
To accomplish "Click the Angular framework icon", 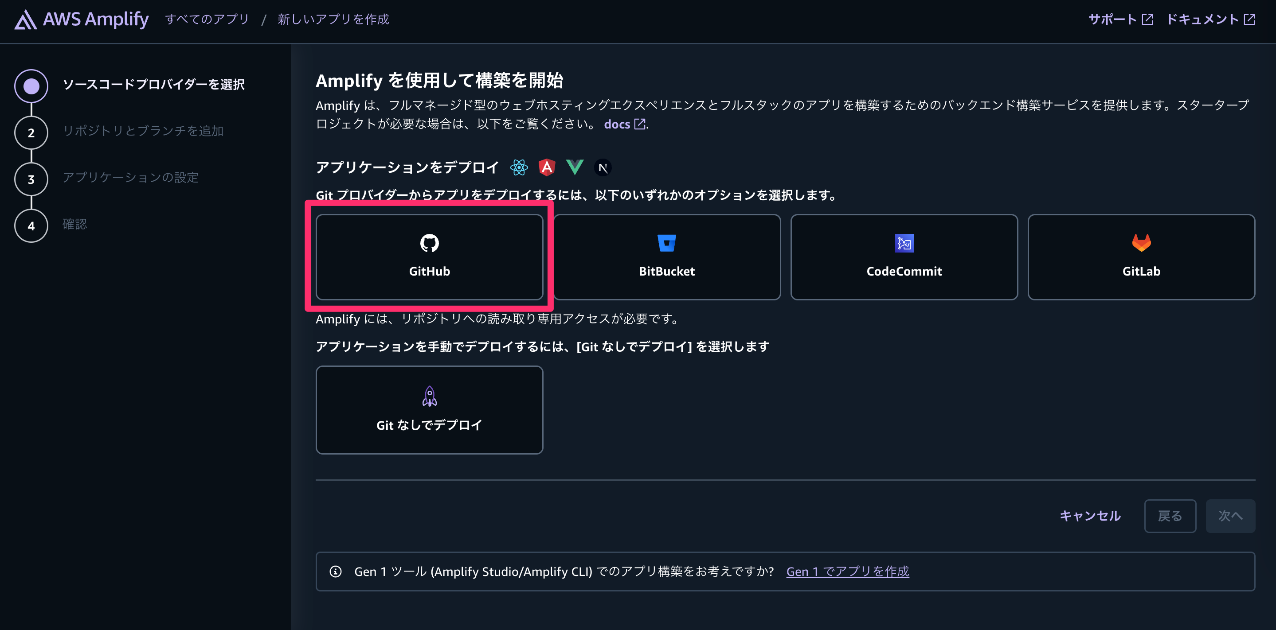I will (547, 167).
